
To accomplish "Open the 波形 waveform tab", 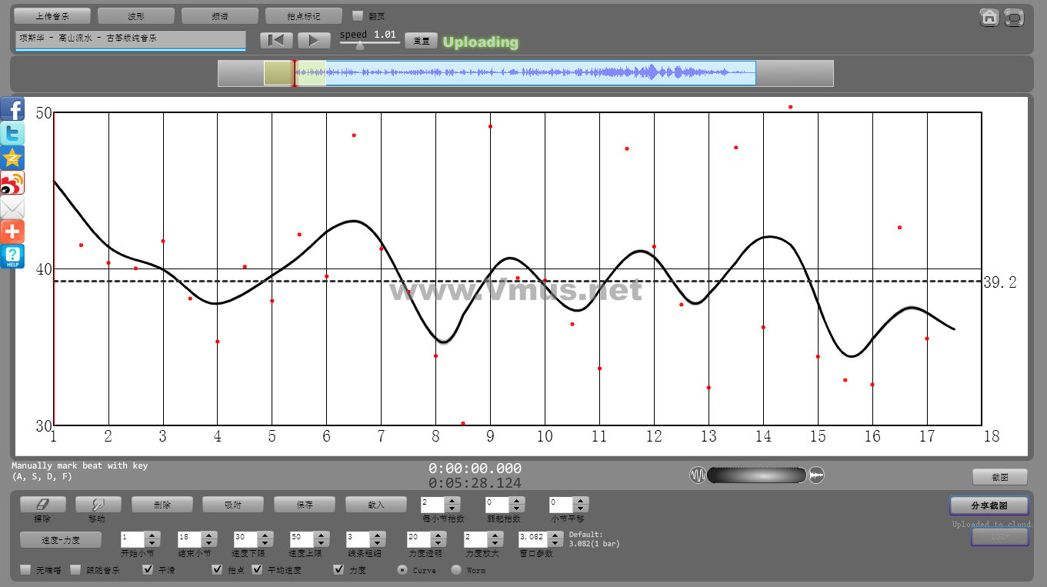I will pyautogui.click(x=136, y=15).
